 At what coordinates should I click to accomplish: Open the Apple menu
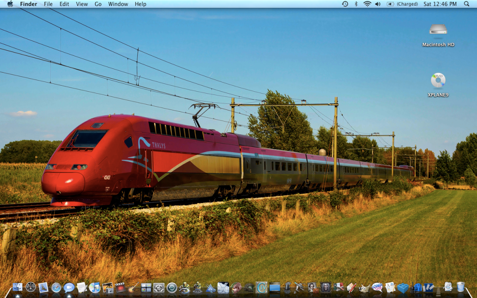coord(10,4)
